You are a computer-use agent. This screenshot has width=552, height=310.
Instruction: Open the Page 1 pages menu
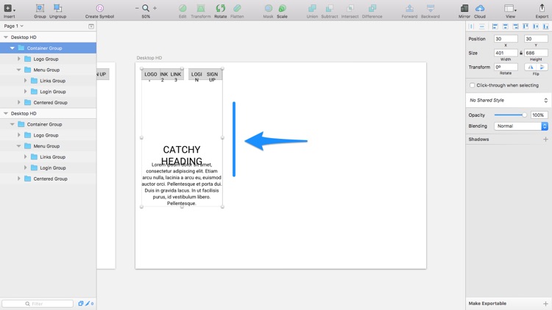tap(14, 26)
